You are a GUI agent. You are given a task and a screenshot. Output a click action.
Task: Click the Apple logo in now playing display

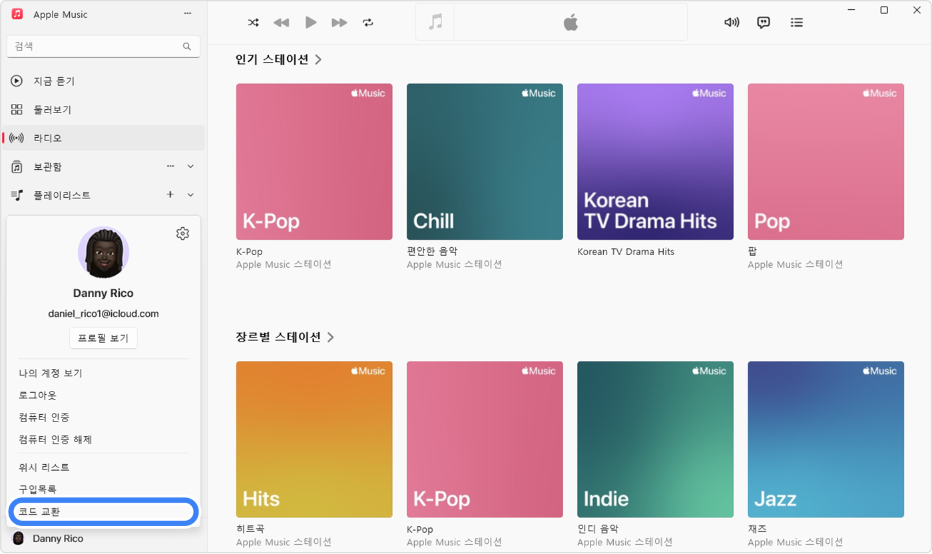[x=571, y=23]
